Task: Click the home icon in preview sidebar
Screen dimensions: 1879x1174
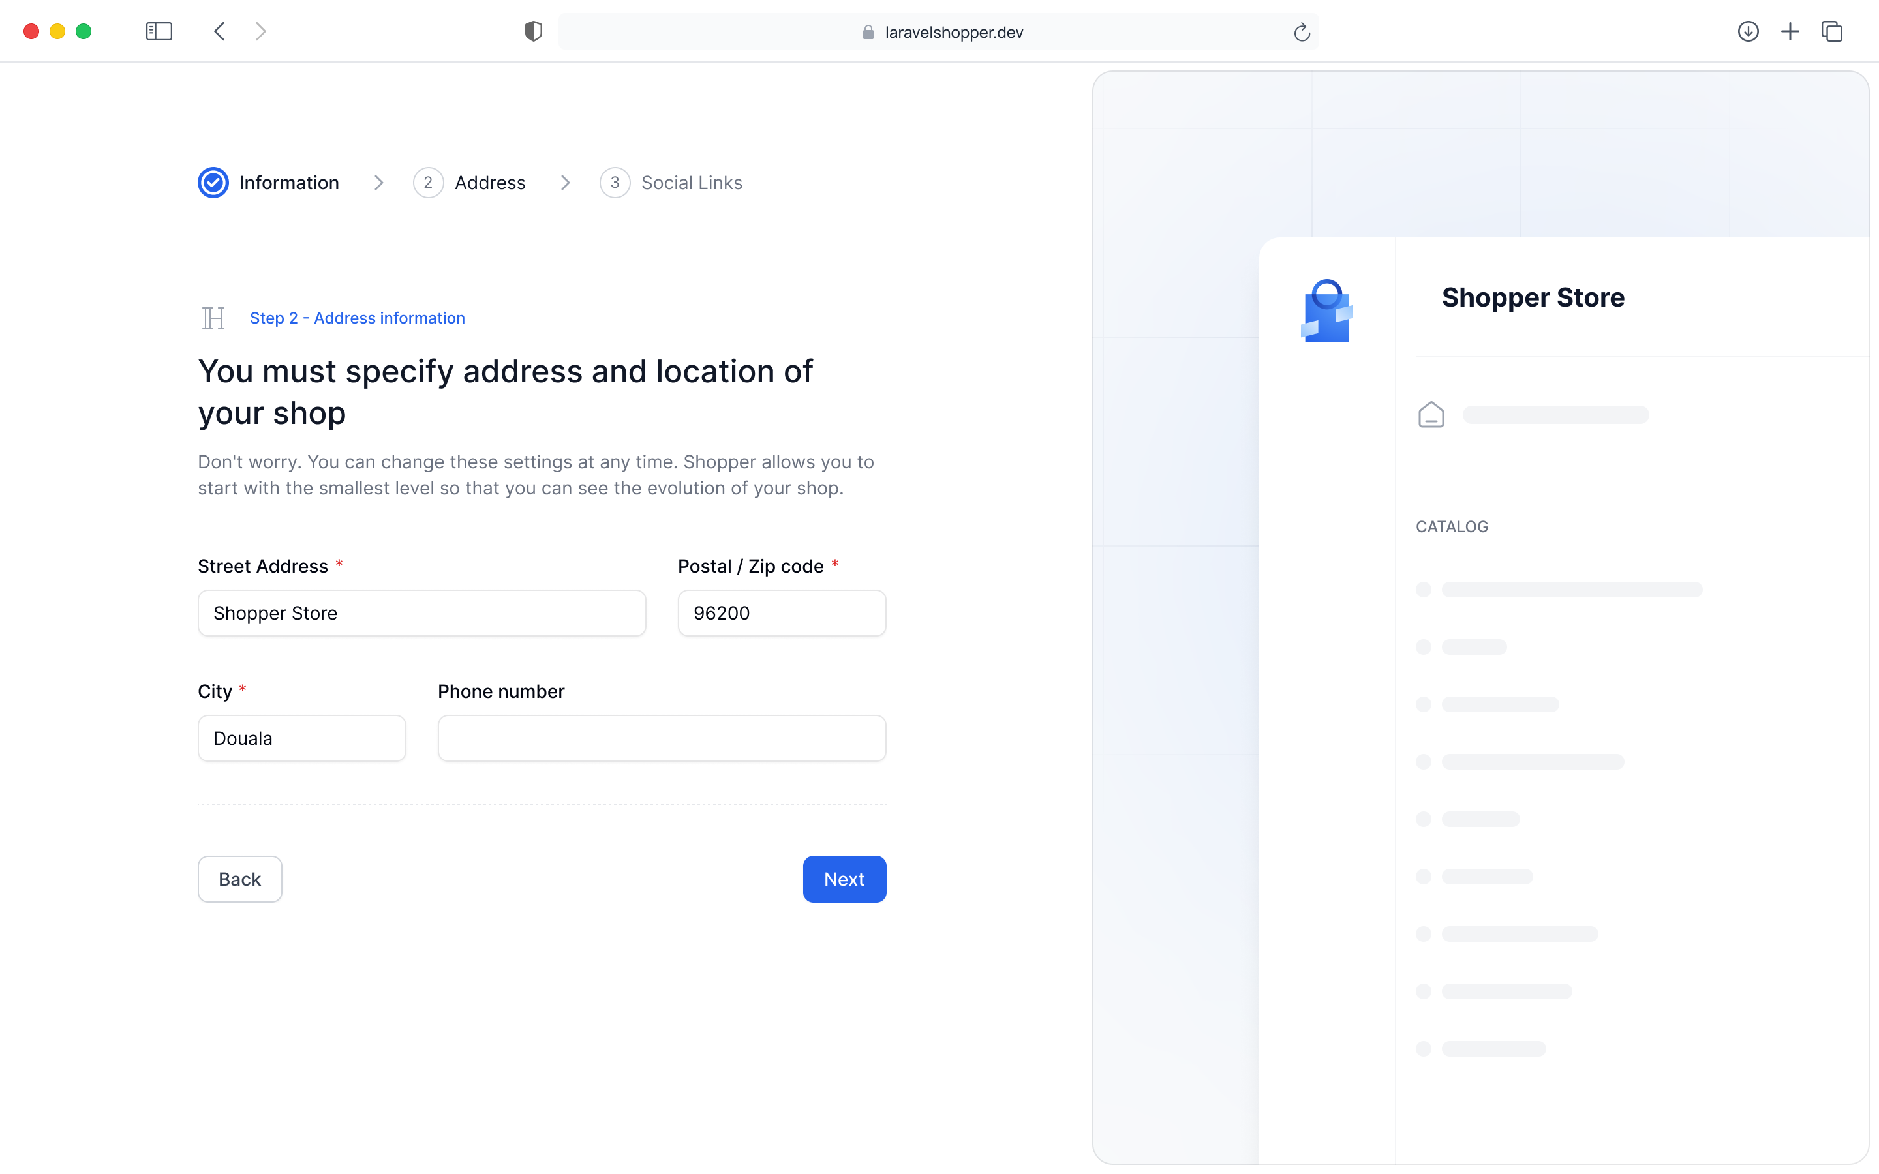Action: point(1430,415)
